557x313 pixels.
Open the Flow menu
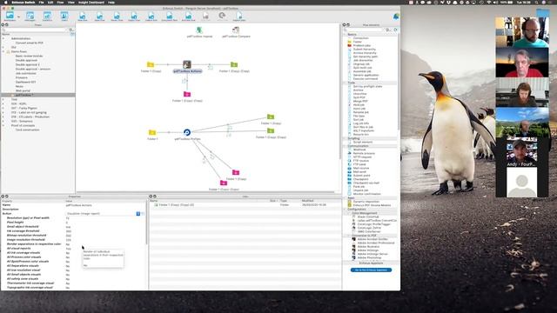point(60,2)
